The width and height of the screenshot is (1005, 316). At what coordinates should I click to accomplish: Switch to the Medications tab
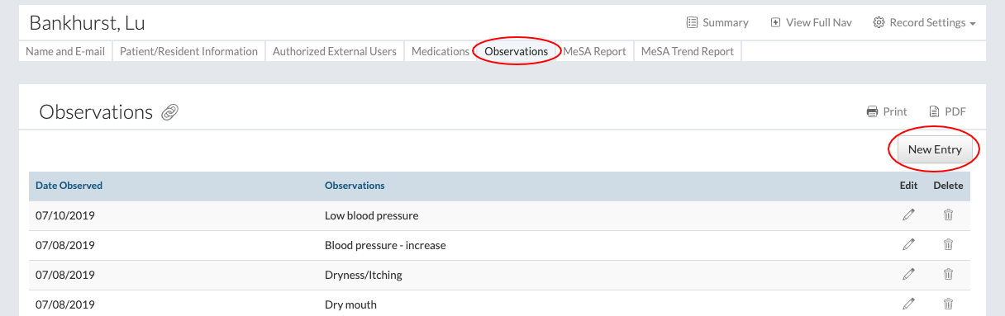pos(441,51)
